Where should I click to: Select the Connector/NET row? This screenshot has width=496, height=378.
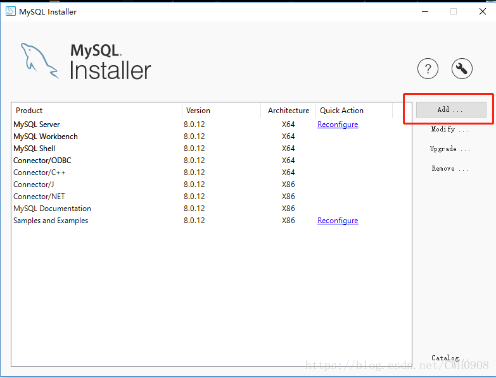pyautogui.click(x=212, y=196)
